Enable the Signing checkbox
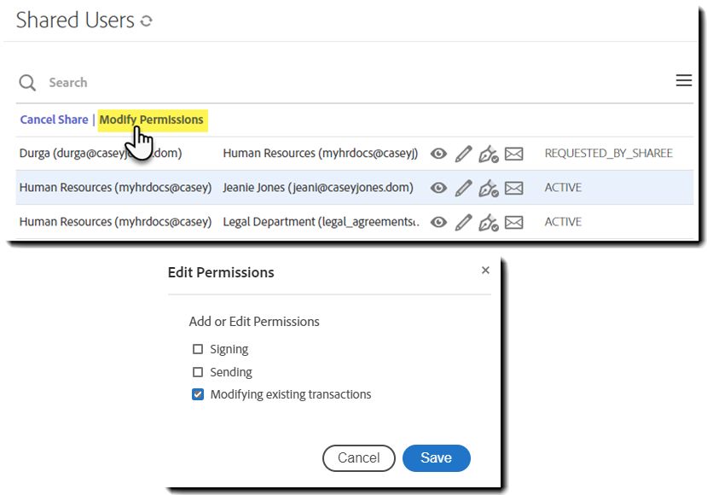 [x=198, y=349]
